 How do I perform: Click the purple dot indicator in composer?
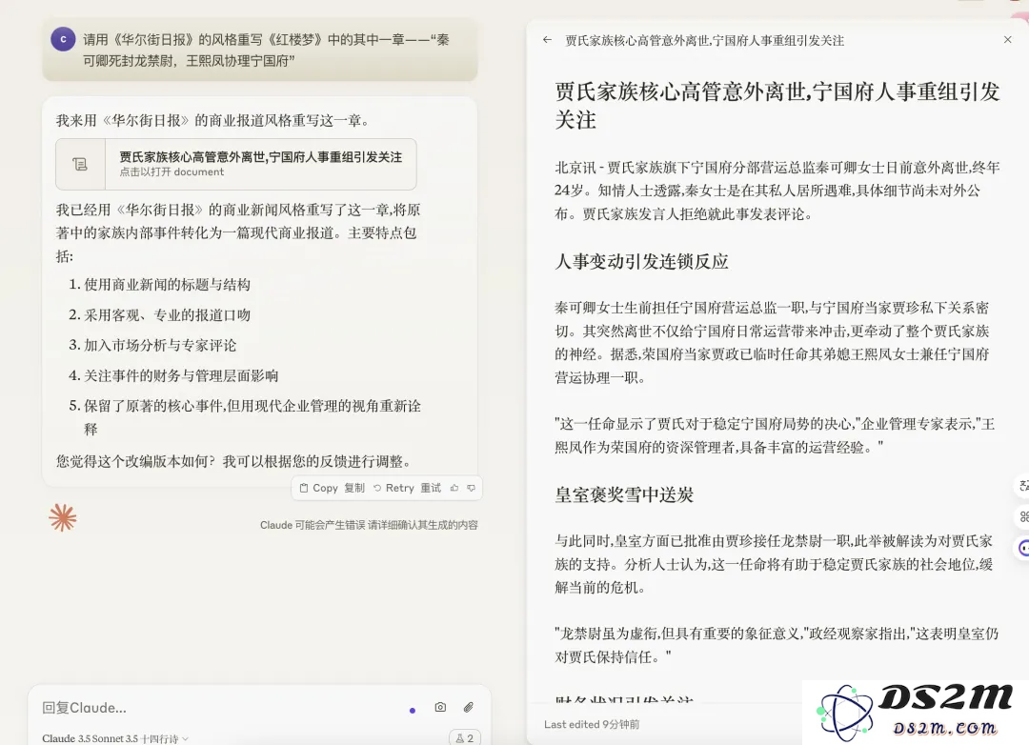click(413, 710)
